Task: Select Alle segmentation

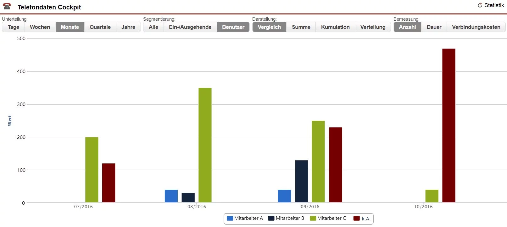Action: (153, 27)
